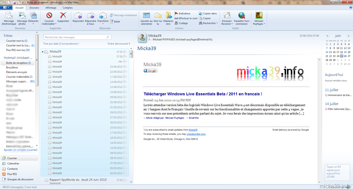Open Éléments envoyés folder
Viewport: 353px width, 190px height.
tap(17, 72)
